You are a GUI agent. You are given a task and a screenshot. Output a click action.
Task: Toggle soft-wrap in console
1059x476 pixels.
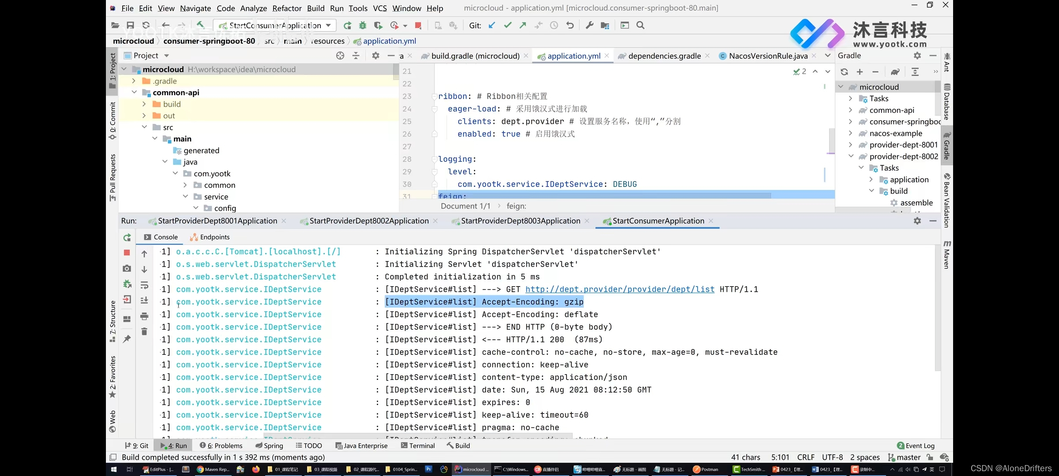[x=144, y=285]
